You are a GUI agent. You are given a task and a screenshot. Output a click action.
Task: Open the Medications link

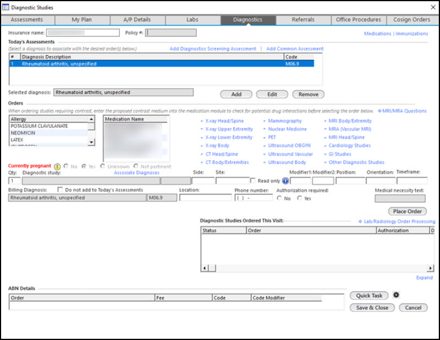(x=377, y=34)
